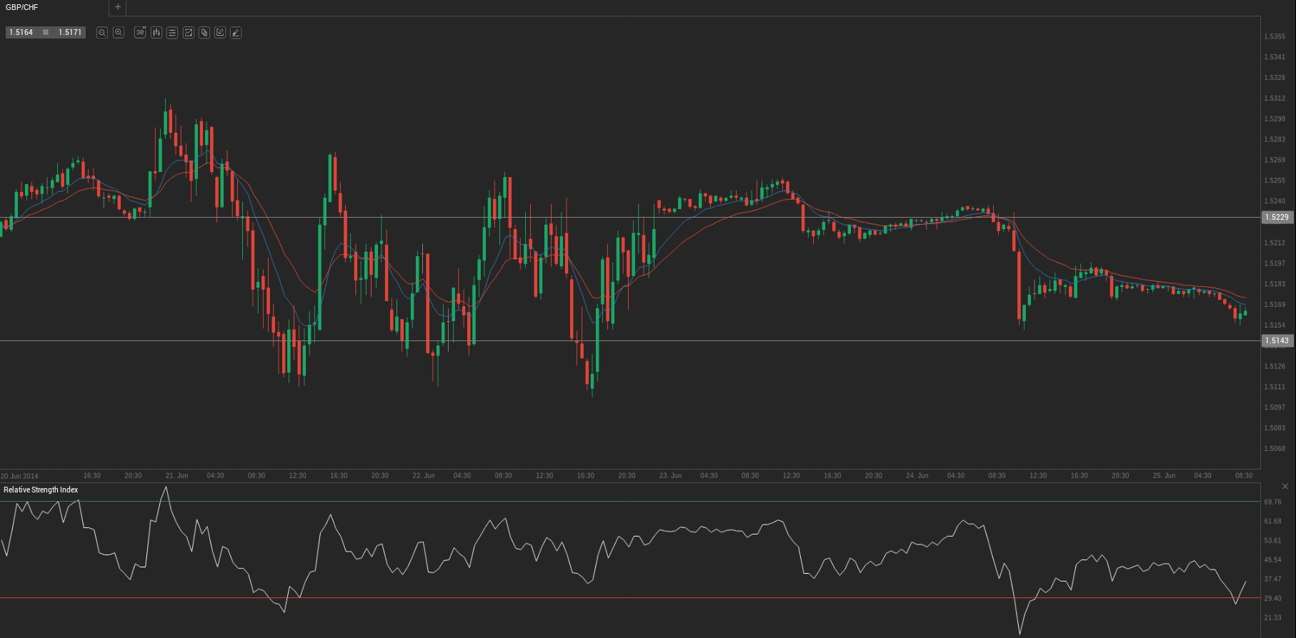This screenshot has width=1296, height=638.
Task: Open the candlestick chart type icon
Action: (156, 33)
